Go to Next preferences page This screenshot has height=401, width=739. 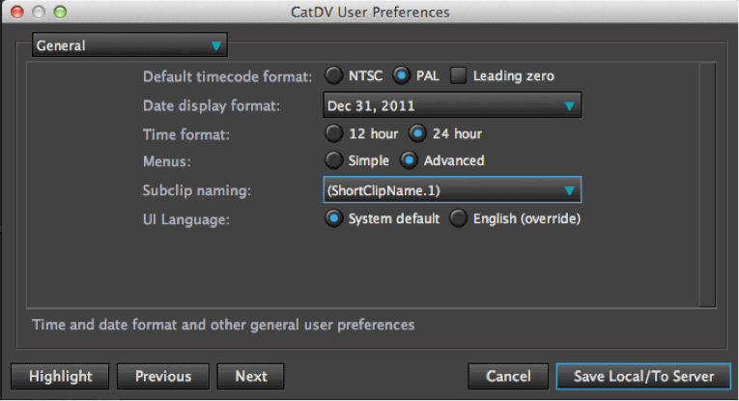pos(251,376)
